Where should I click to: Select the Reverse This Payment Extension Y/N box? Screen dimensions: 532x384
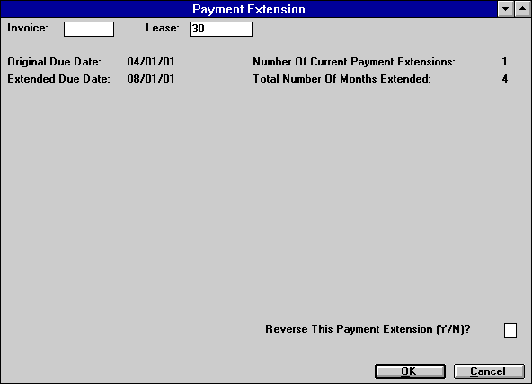[x=510, y=330]
